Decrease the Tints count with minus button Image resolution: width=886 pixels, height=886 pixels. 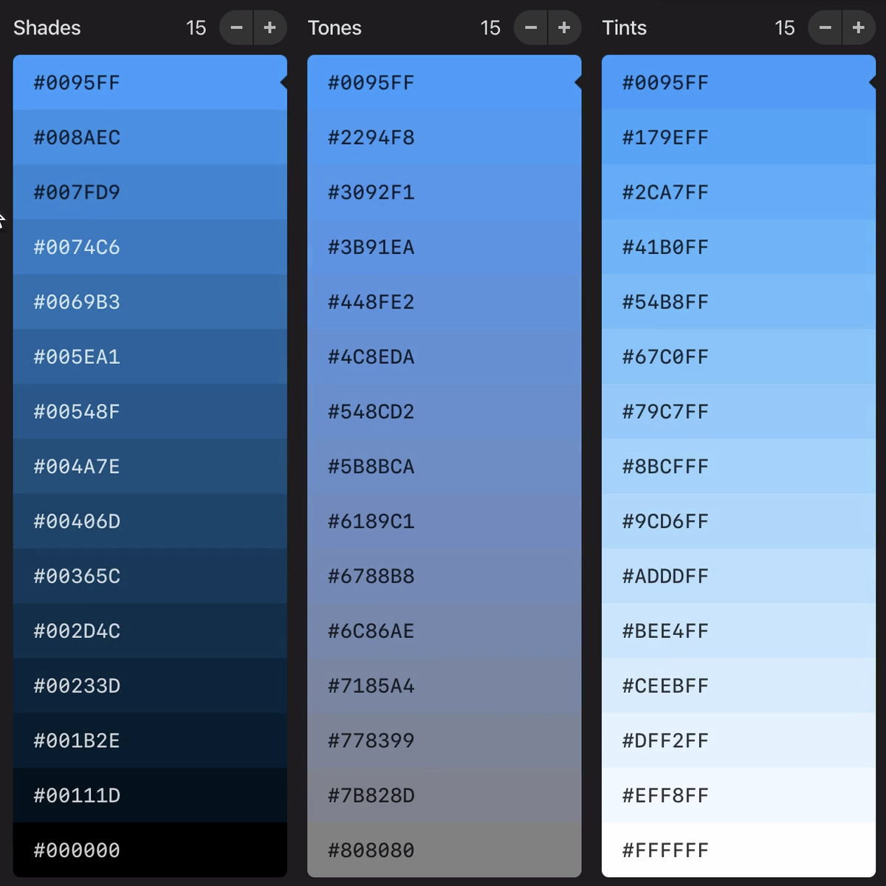pos(825,28)
